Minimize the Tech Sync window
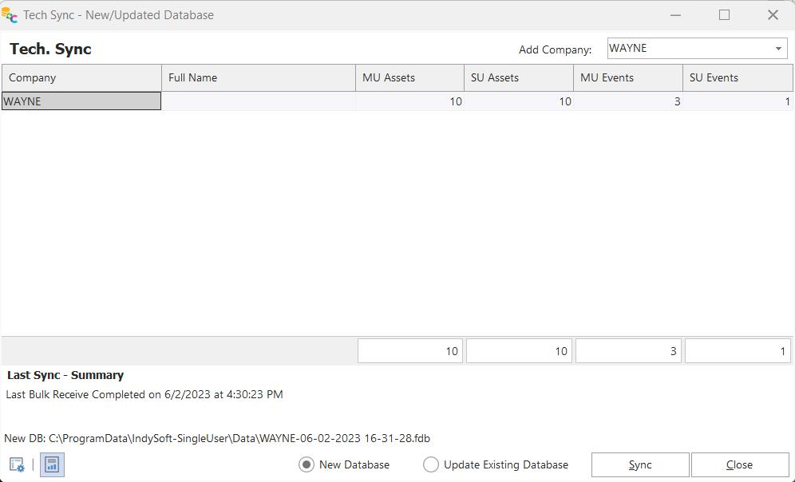Viewport: 795px width, 482px height. pos(676,15)
